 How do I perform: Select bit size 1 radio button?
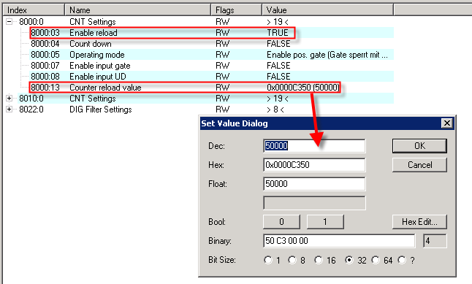tap(268, 260)
